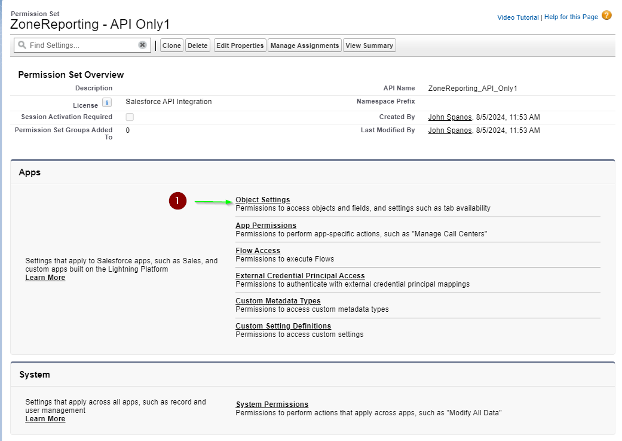Click the 'Permissions to execute Flows' description

pos(285,259)
